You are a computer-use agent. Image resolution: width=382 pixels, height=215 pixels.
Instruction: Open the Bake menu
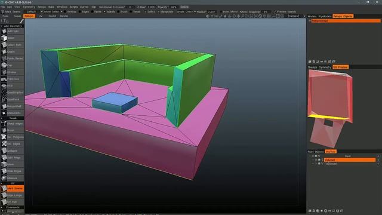[x=51, y=7]
